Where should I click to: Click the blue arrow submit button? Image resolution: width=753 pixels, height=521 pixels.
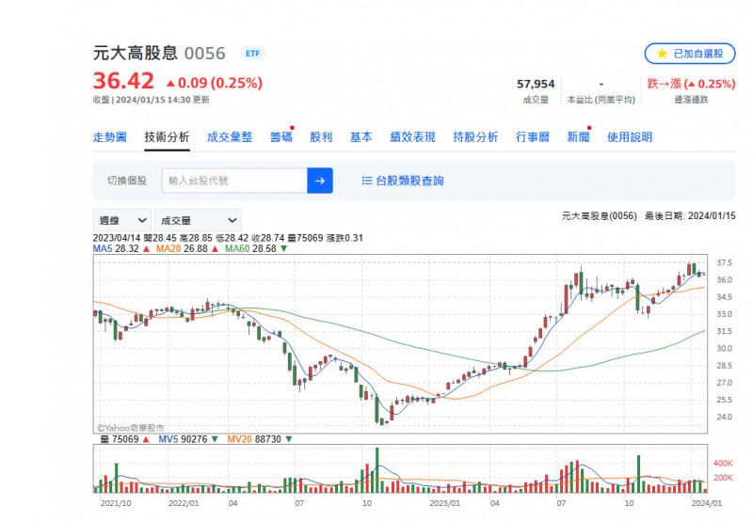(x=320, y=181)
